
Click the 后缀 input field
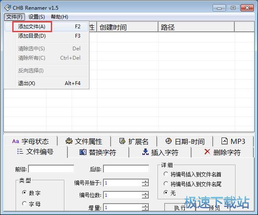click(126, 169)
